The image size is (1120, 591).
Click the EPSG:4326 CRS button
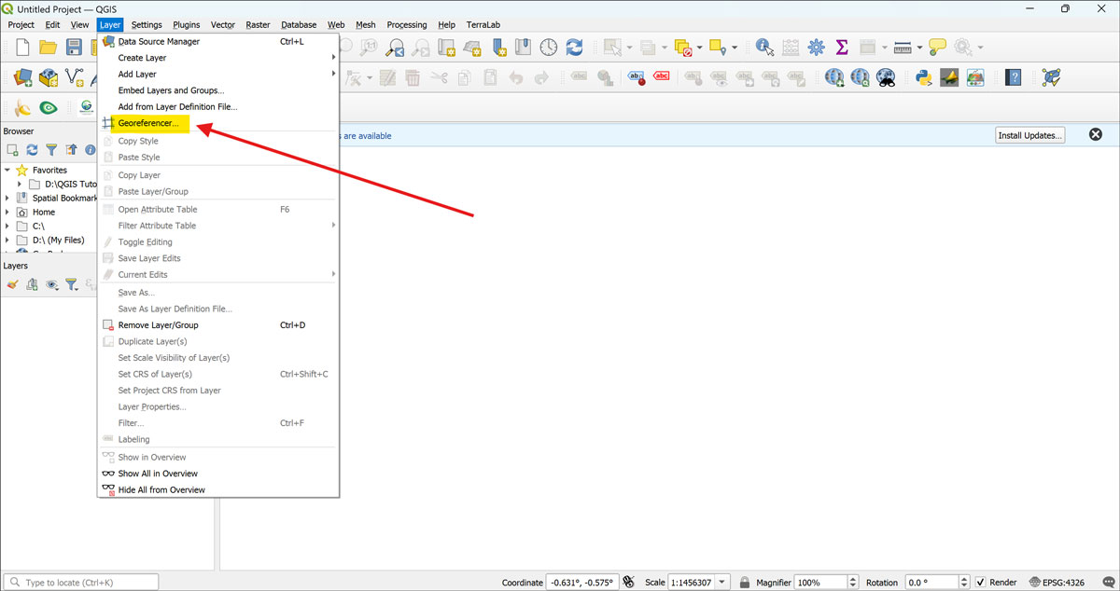[1057, 583]
